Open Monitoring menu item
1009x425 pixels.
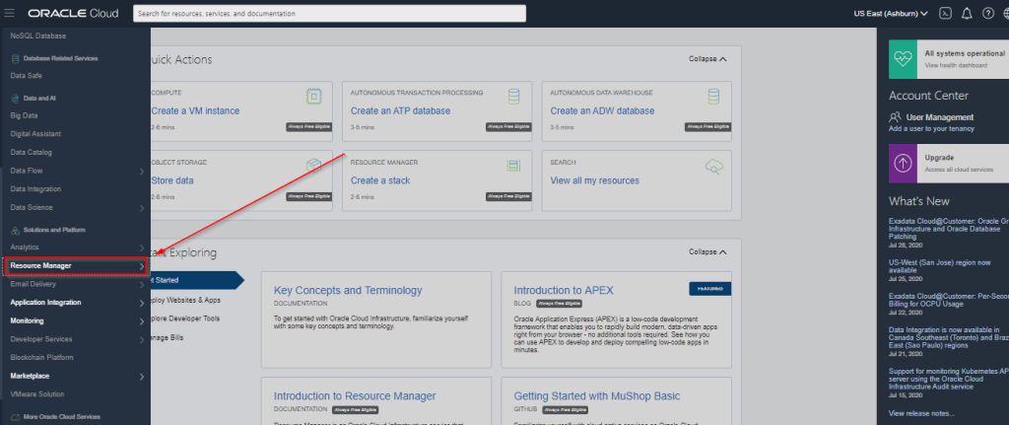[x=27, y=320]
